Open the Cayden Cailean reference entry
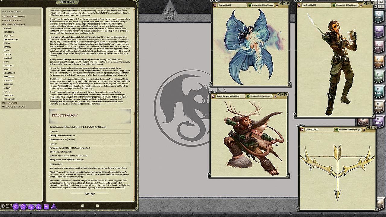This screenshot has height=217, width=386. [x=11, y=39]
